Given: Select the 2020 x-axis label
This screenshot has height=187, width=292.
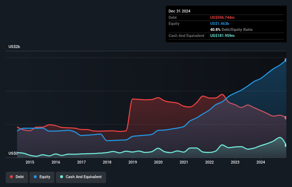Looking at the screenshot, I should (158, 162).
